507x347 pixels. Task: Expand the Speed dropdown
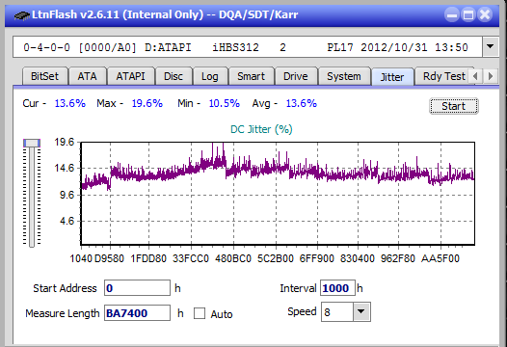click(x=361, y=311)
